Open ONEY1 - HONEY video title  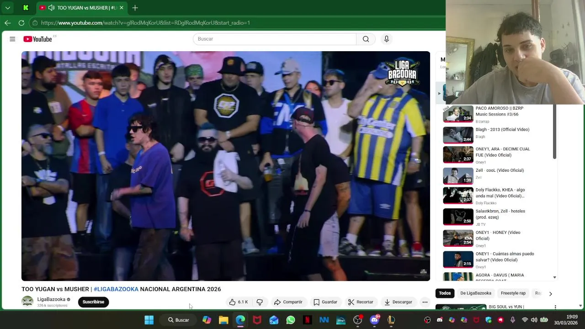click(498, 235)
